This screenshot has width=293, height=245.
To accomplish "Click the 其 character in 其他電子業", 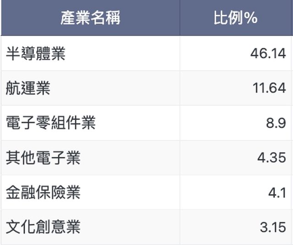I will [x=13, y=158].
